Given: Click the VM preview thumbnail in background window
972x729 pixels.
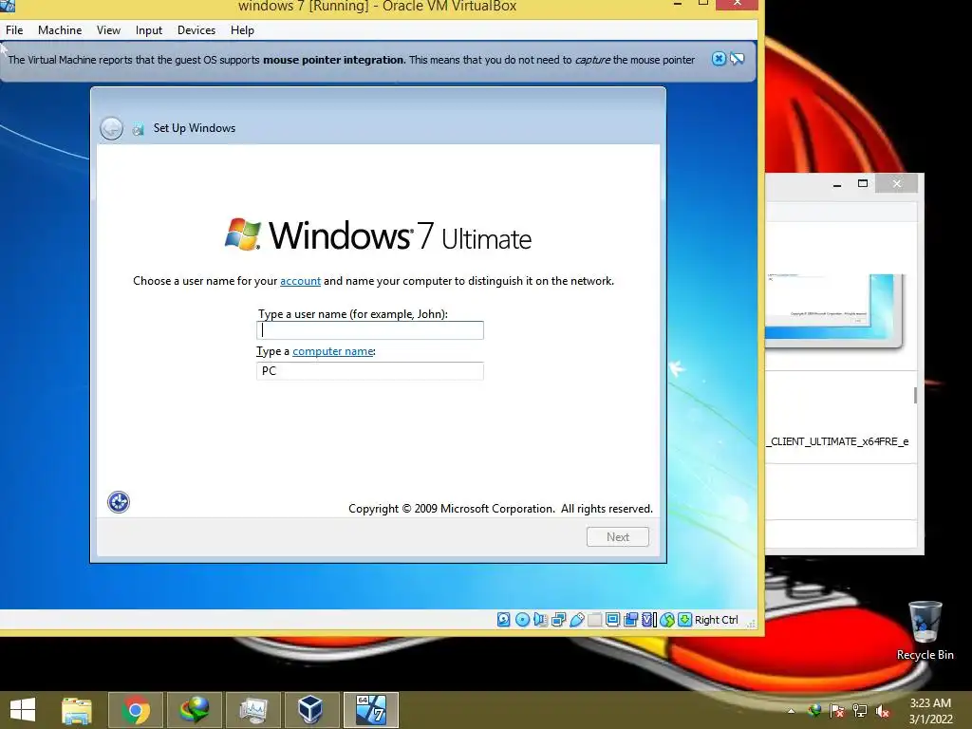Looking at the screenshot, I should [x=834, y=310].
